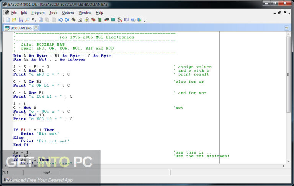
Task: Click the horizontal scrollbar right arrow
Action: [x=284, y=166]
